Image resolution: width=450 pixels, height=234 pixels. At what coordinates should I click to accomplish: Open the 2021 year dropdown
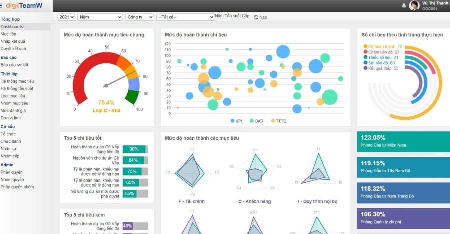point(66,17)
